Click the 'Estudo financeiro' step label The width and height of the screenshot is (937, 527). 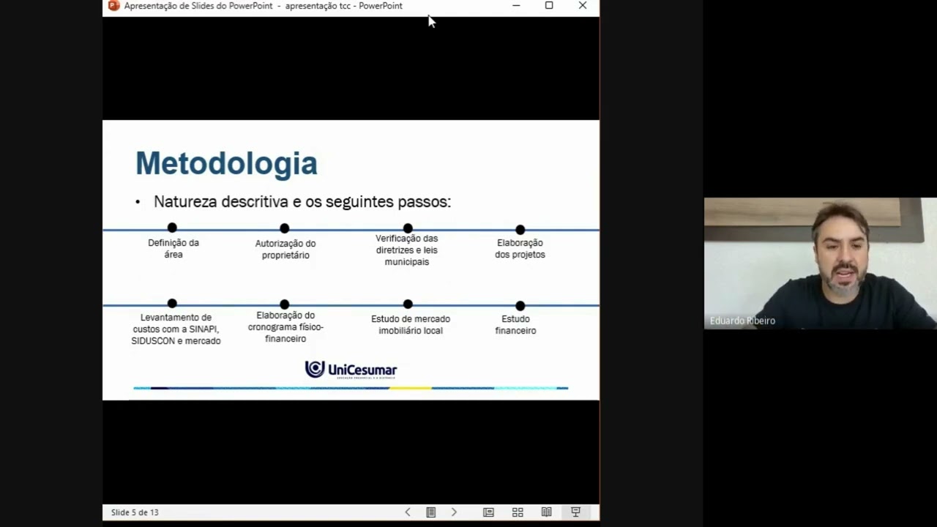[x=515, y=325]
